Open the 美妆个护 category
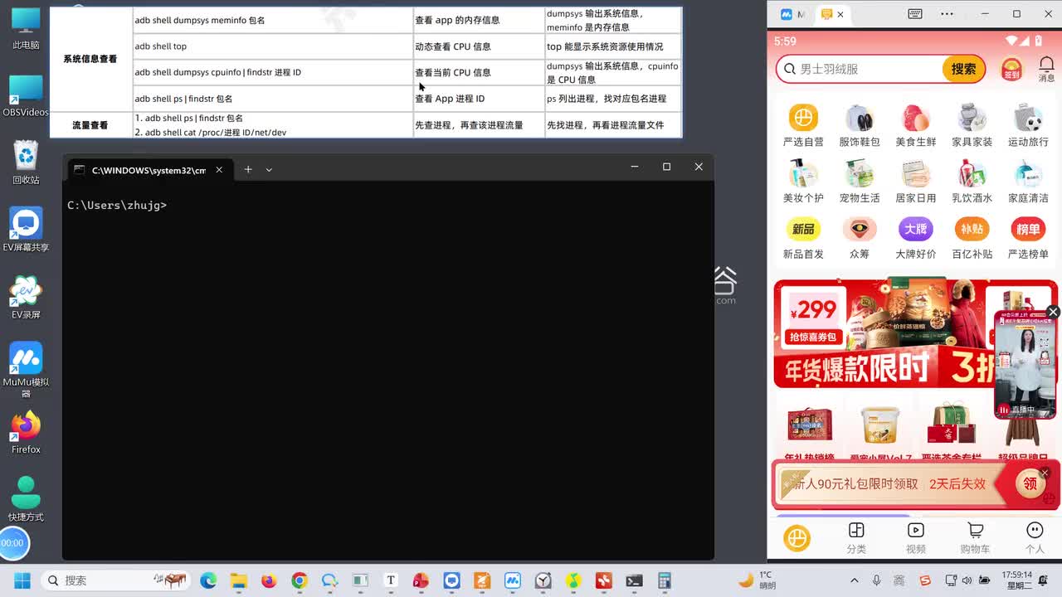This screenshot has width=1062, height=597. 803,174
